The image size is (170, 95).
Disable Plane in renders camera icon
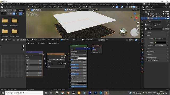pos(168,18)
